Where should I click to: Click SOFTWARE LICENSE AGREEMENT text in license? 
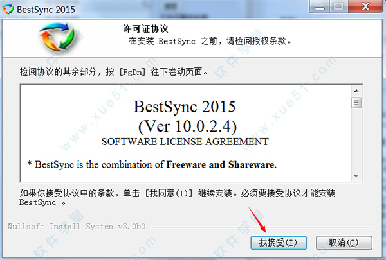185,141
